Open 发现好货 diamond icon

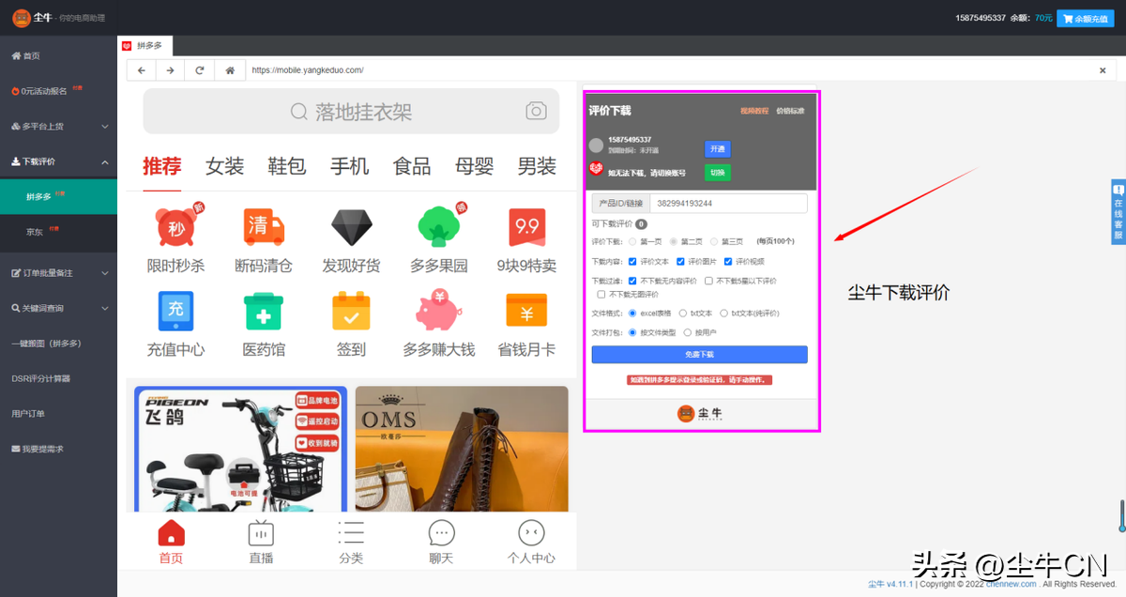351,227
